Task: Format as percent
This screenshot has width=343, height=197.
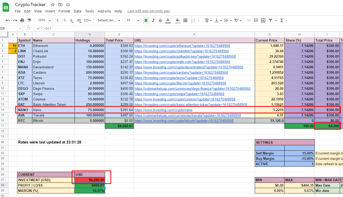Action: click(65, 20)
